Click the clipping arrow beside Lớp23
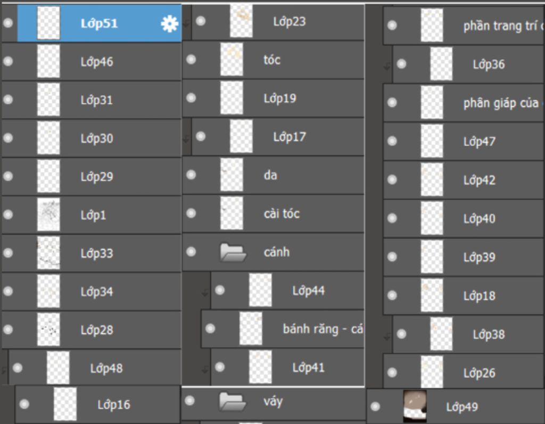This screenshot has height=424, width=545. tap(186, 23)
